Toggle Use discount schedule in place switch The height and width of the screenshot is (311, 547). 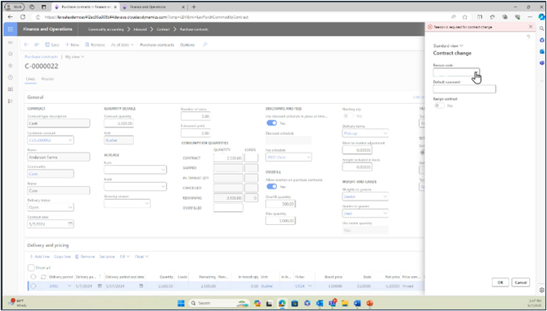(x=272, y=123)
